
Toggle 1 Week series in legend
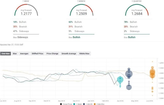point(78,104)
